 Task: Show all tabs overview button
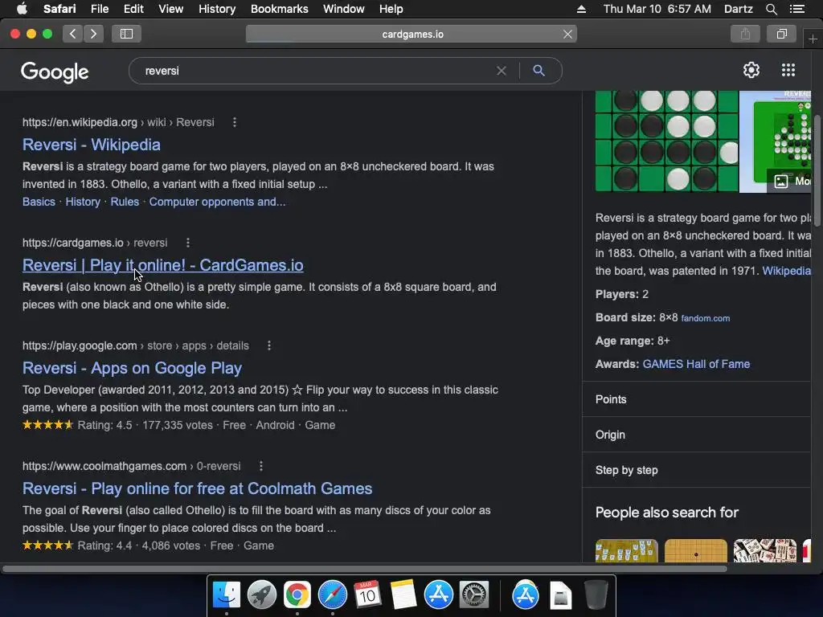coord(781,34)
